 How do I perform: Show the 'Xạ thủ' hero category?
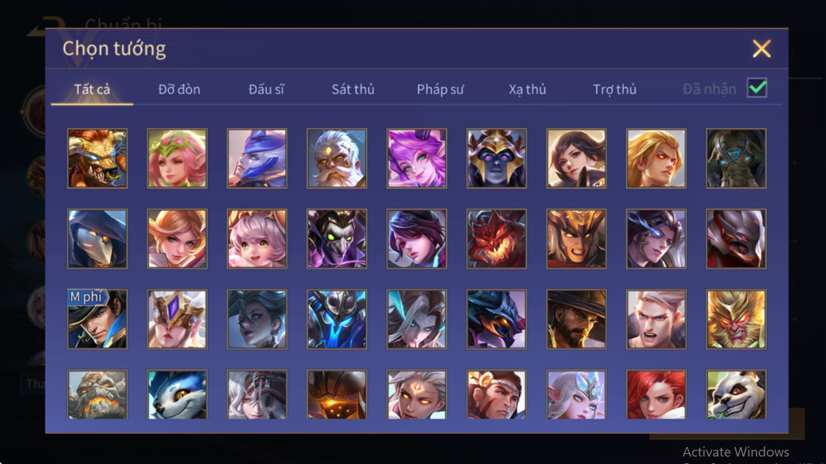(x=528, y=90)
